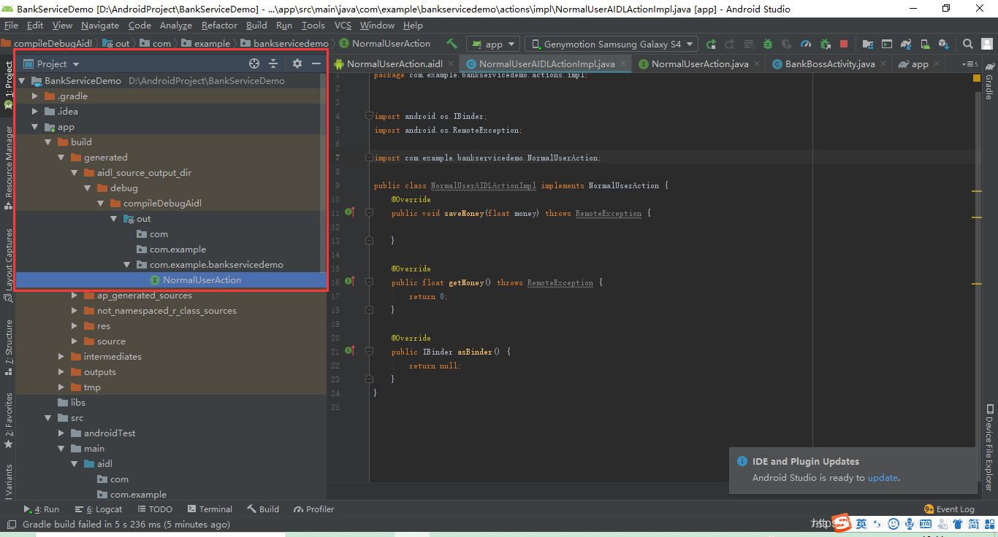Click the Profile app gauge icon
Viewport: 998px width, 537px height.
pyautogui.click(x=806, y=44)
